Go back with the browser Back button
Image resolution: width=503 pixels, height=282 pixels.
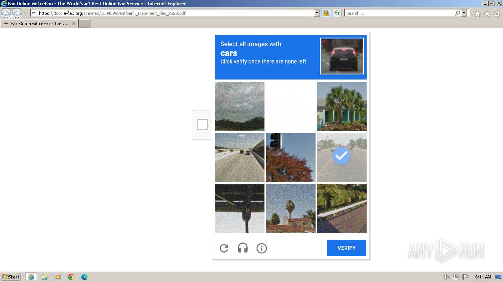6,13
